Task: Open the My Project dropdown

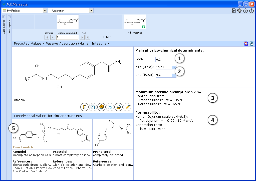Action: pyautogui.click(x=45, y=11)
